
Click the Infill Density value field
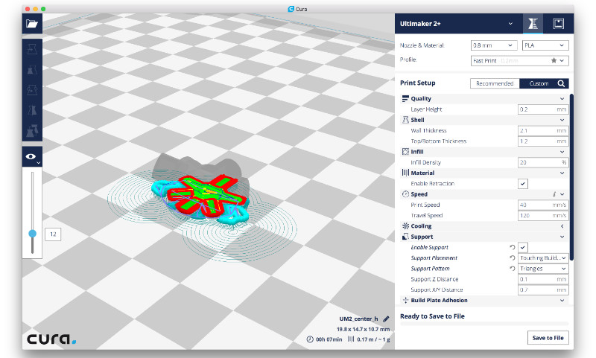click(x=543, y=162)
